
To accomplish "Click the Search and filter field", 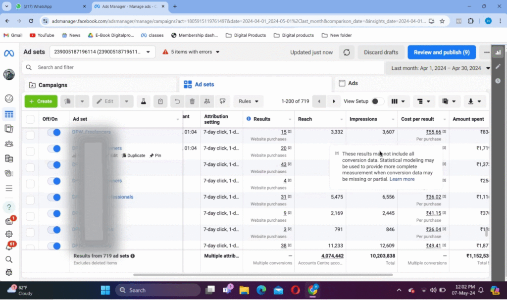I will 203,67.
